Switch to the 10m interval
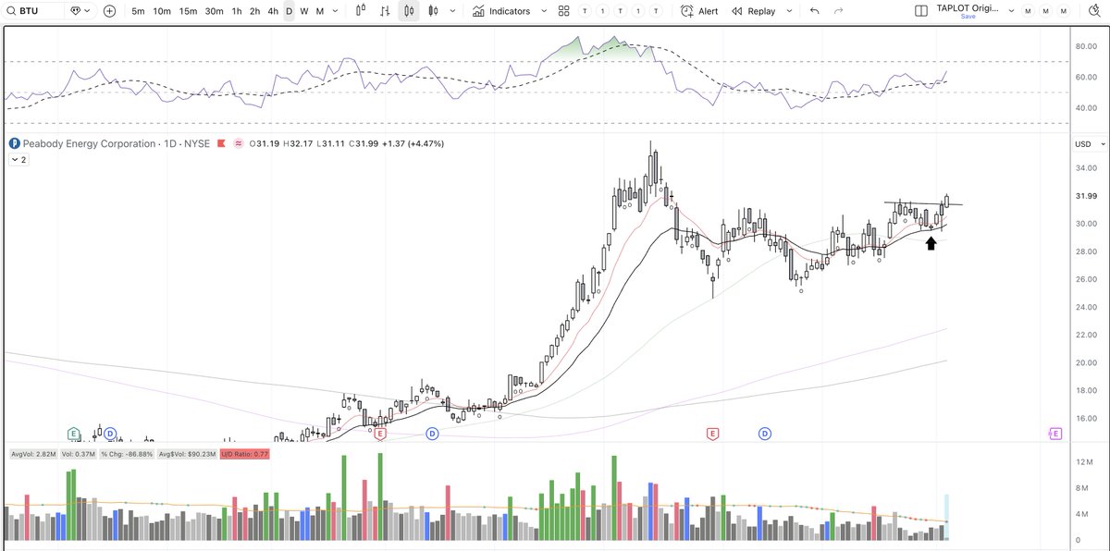Image resolution: width=1110 pixels, height=551 pixels. coord(162,11)
